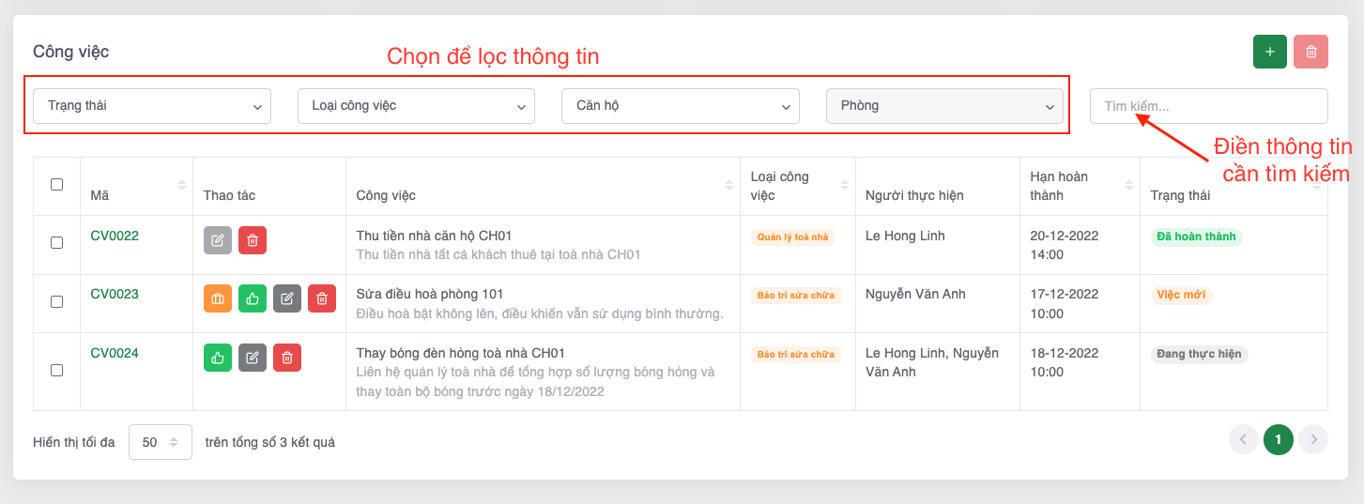Click the trash icon in the header
The height and width of the screenshot is (504, 1364).
1310,52
